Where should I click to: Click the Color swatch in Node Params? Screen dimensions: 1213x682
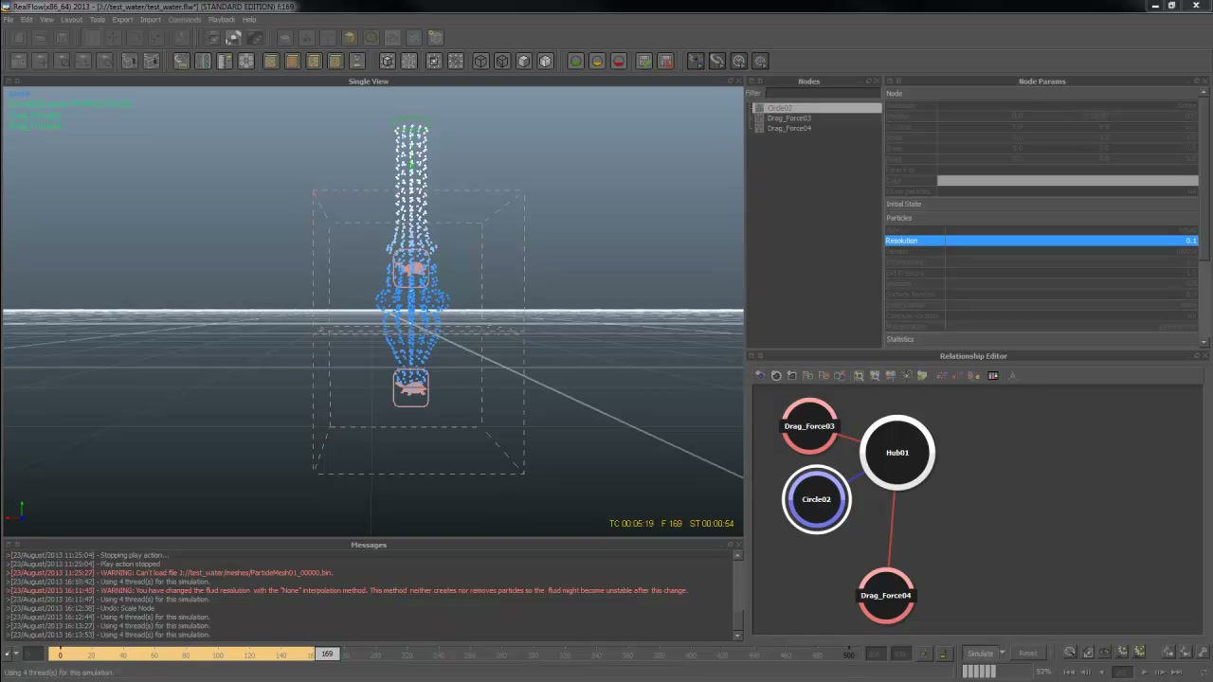pyautogui.click(x=1067, y=181)
